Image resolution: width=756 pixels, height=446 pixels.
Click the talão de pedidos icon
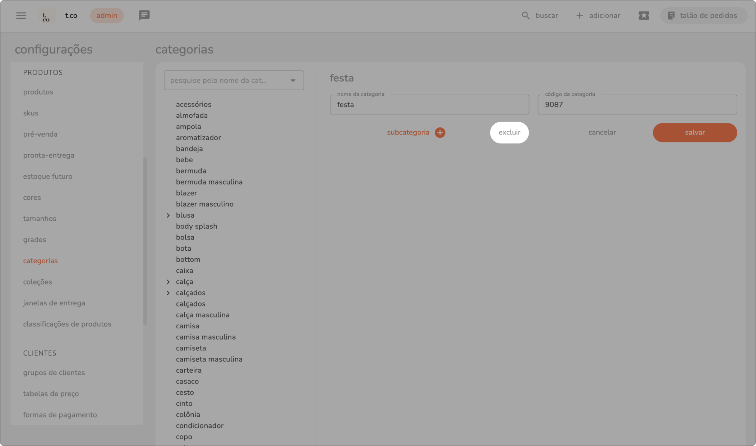point(671,15)
